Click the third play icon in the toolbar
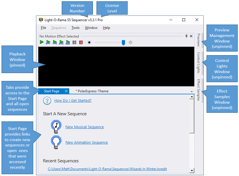 pos(55,42)
